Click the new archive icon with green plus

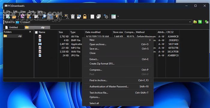[x=8, y=16]
